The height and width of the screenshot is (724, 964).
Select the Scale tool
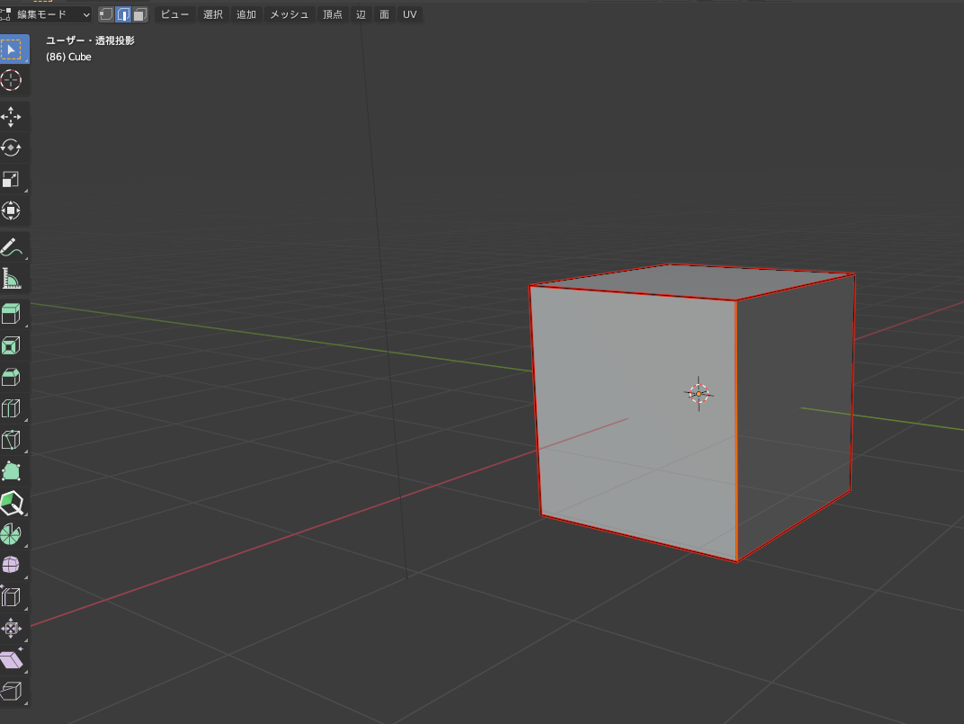(x=12, y=180)
